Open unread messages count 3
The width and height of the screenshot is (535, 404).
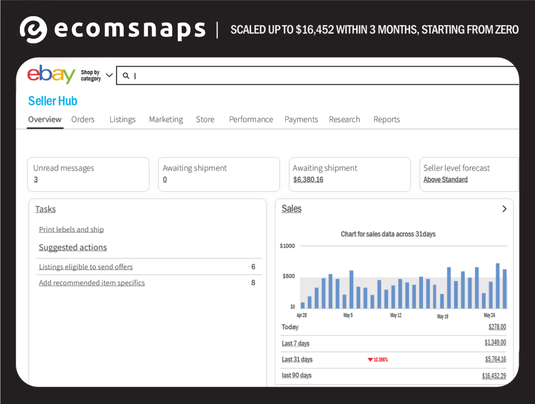36,179
